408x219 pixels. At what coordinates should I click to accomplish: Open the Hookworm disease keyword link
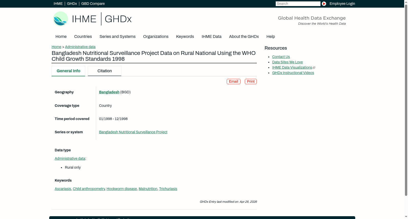[122, 189]
